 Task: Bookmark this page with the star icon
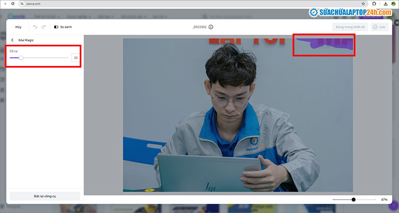pos(363,4)
